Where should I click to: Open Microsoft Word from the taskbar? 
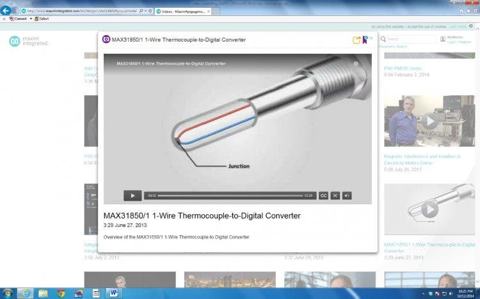click(113, 293)
